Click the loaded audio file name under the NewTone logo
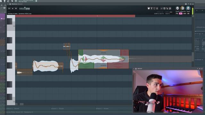This screenshot has width=205, height=115. (x=20, y=13)
